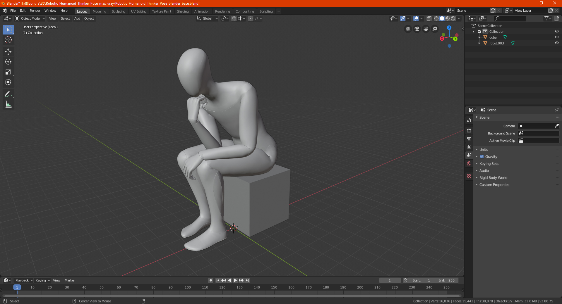Pin the Scene properties panel
The image size is (562, 304).
(x=556, y=110)
